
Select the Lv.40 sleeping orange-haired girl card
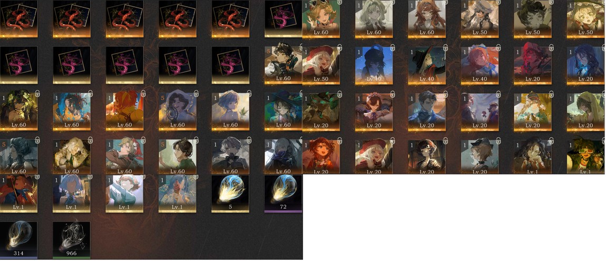480,66
